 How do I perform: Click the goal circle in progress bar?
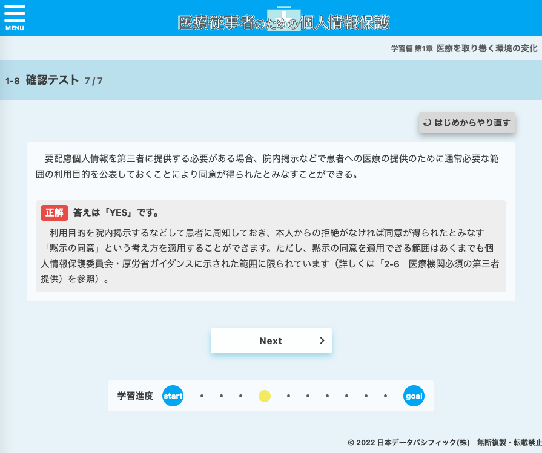414,396
